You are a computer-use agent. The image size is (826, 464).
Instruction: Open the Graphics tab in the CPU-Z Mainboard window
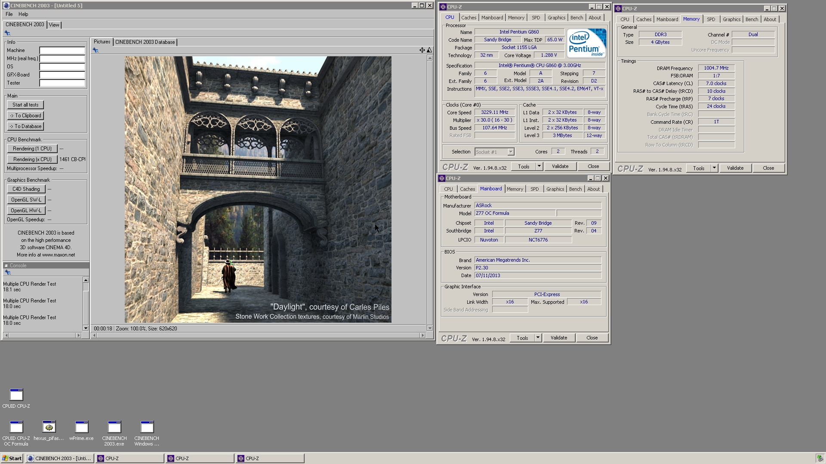[x=555, y=189]
